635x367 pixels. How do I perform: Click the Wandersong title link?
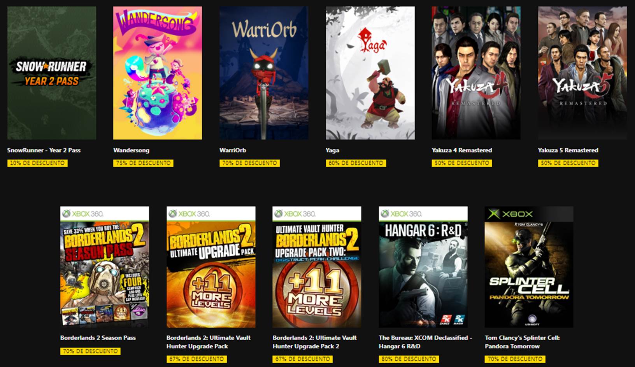[131, 150]
